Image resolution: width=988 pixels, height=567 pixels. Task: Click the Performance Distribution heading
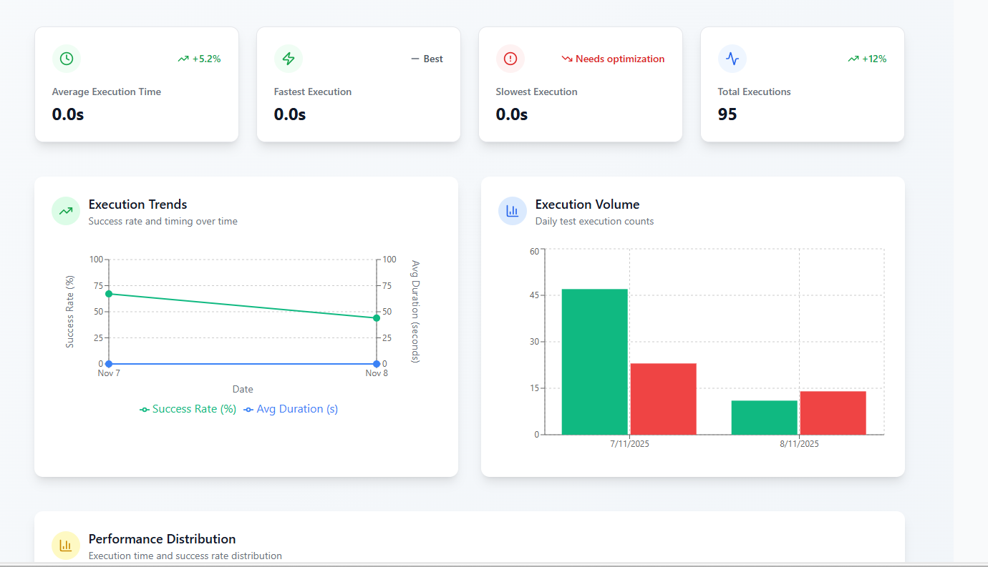163,539
